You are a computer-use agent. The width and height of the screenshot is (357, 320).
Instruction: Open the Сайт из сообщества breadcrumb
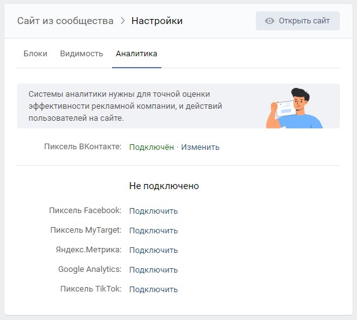[x=65, y=21]
